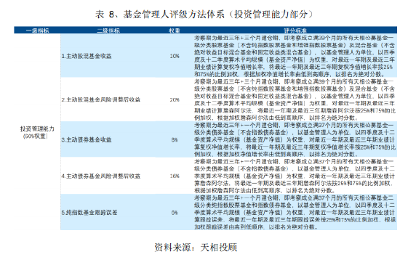Click the table title 表 8、基金管理人评级方法体系

(x=204, y=15)
